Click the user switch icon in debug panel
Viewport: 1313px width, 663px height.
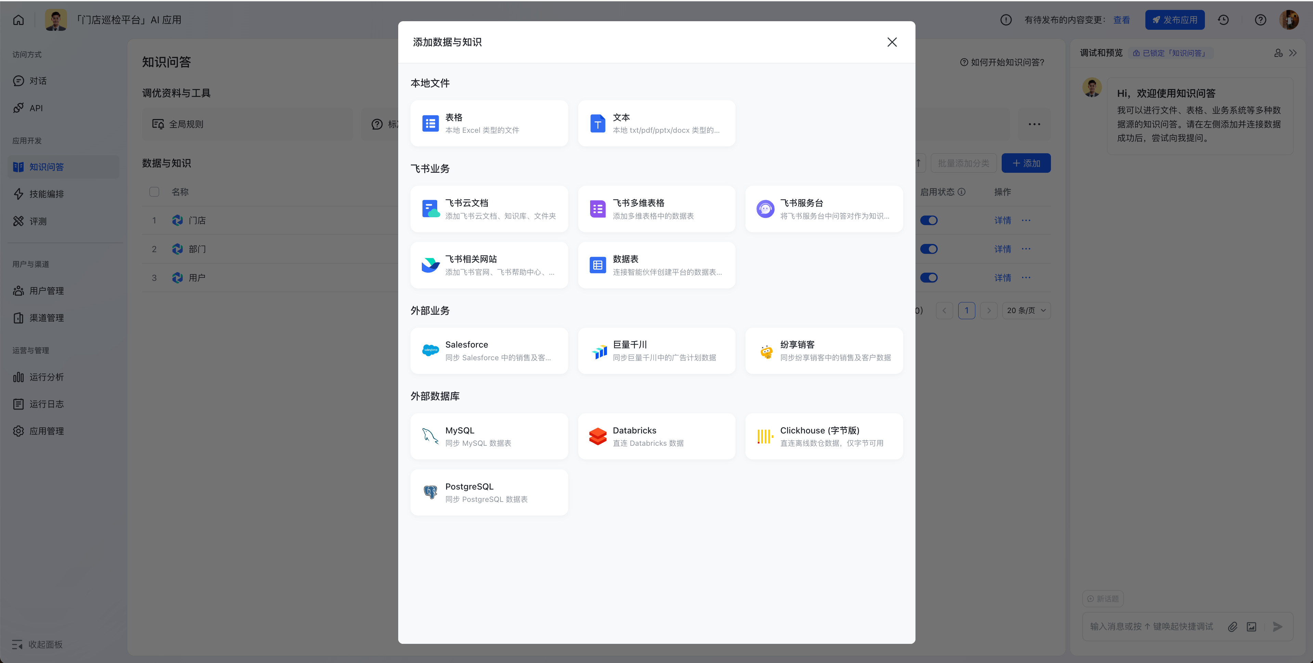tap(1278, 53)
